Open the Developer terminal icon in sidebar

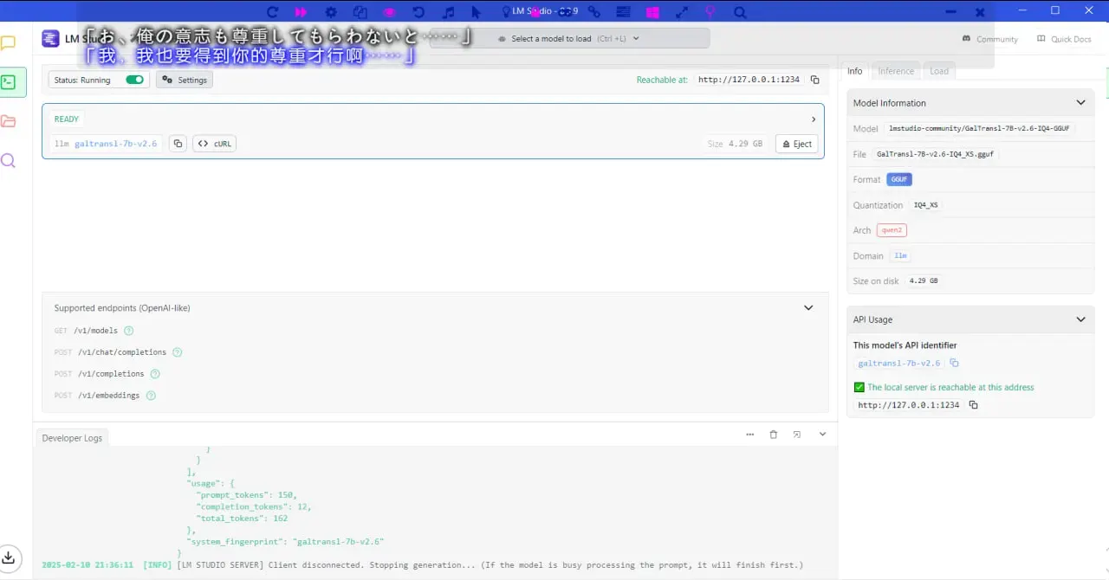pyautogui.click(x=9, y=82)
